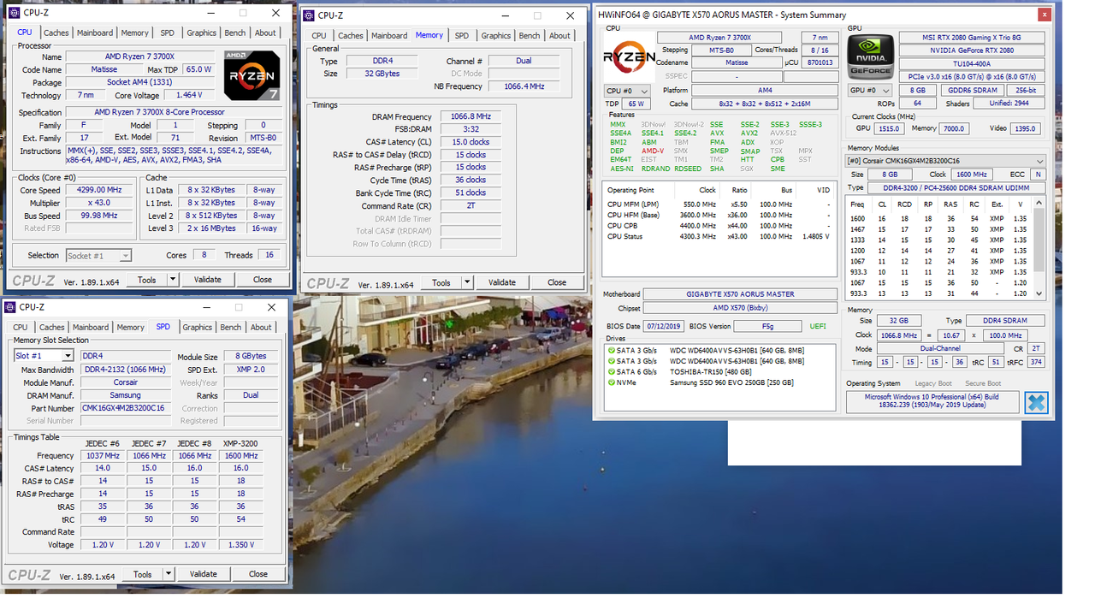Screen dimensions: 1095x616
Task: Click the Multiplier x 43.0 field
Action: tap(98, 203)
